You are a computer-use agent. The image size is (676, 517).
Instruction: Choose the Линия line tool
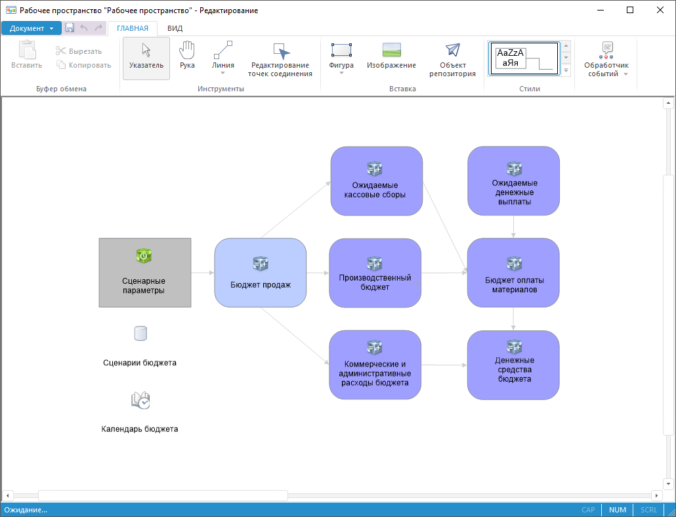[x=223, y=56]
